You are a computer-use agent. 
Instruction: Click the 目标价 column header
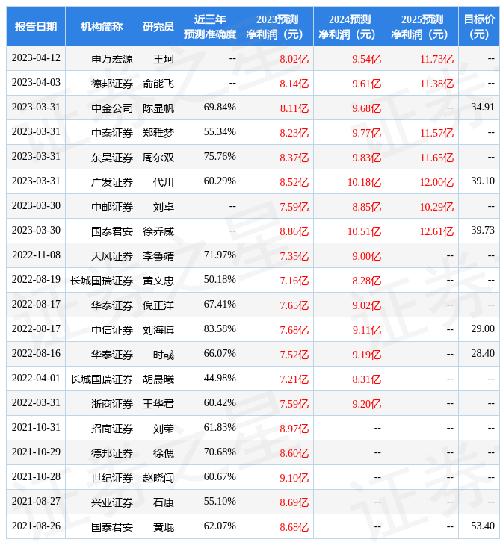point(479,27)
